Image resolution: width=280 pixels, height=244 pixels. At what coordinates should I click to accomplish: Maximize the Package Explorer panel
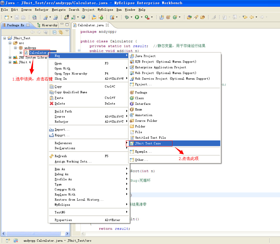click(67, 24)
